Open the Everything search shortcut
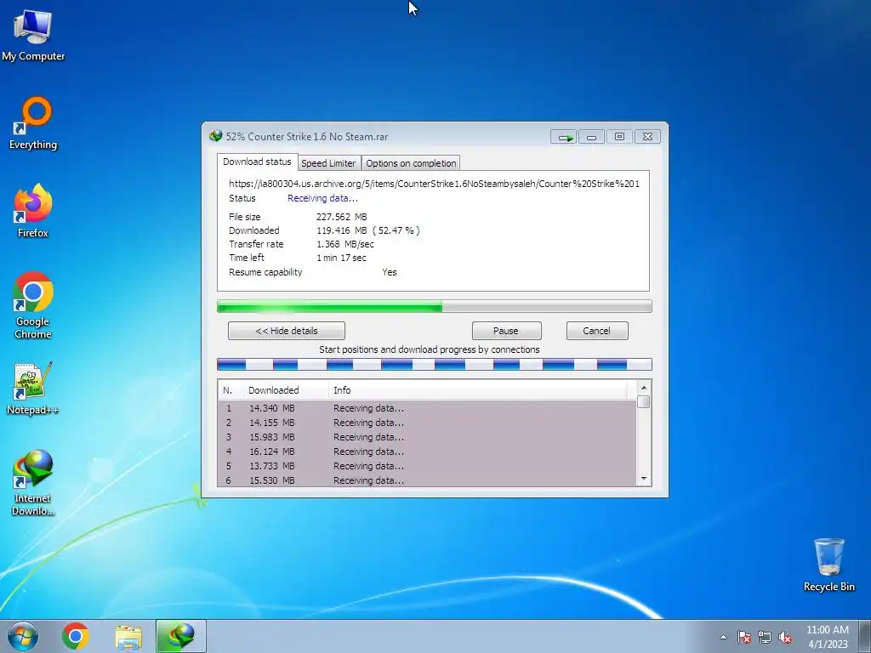 [x=33, y=123]
